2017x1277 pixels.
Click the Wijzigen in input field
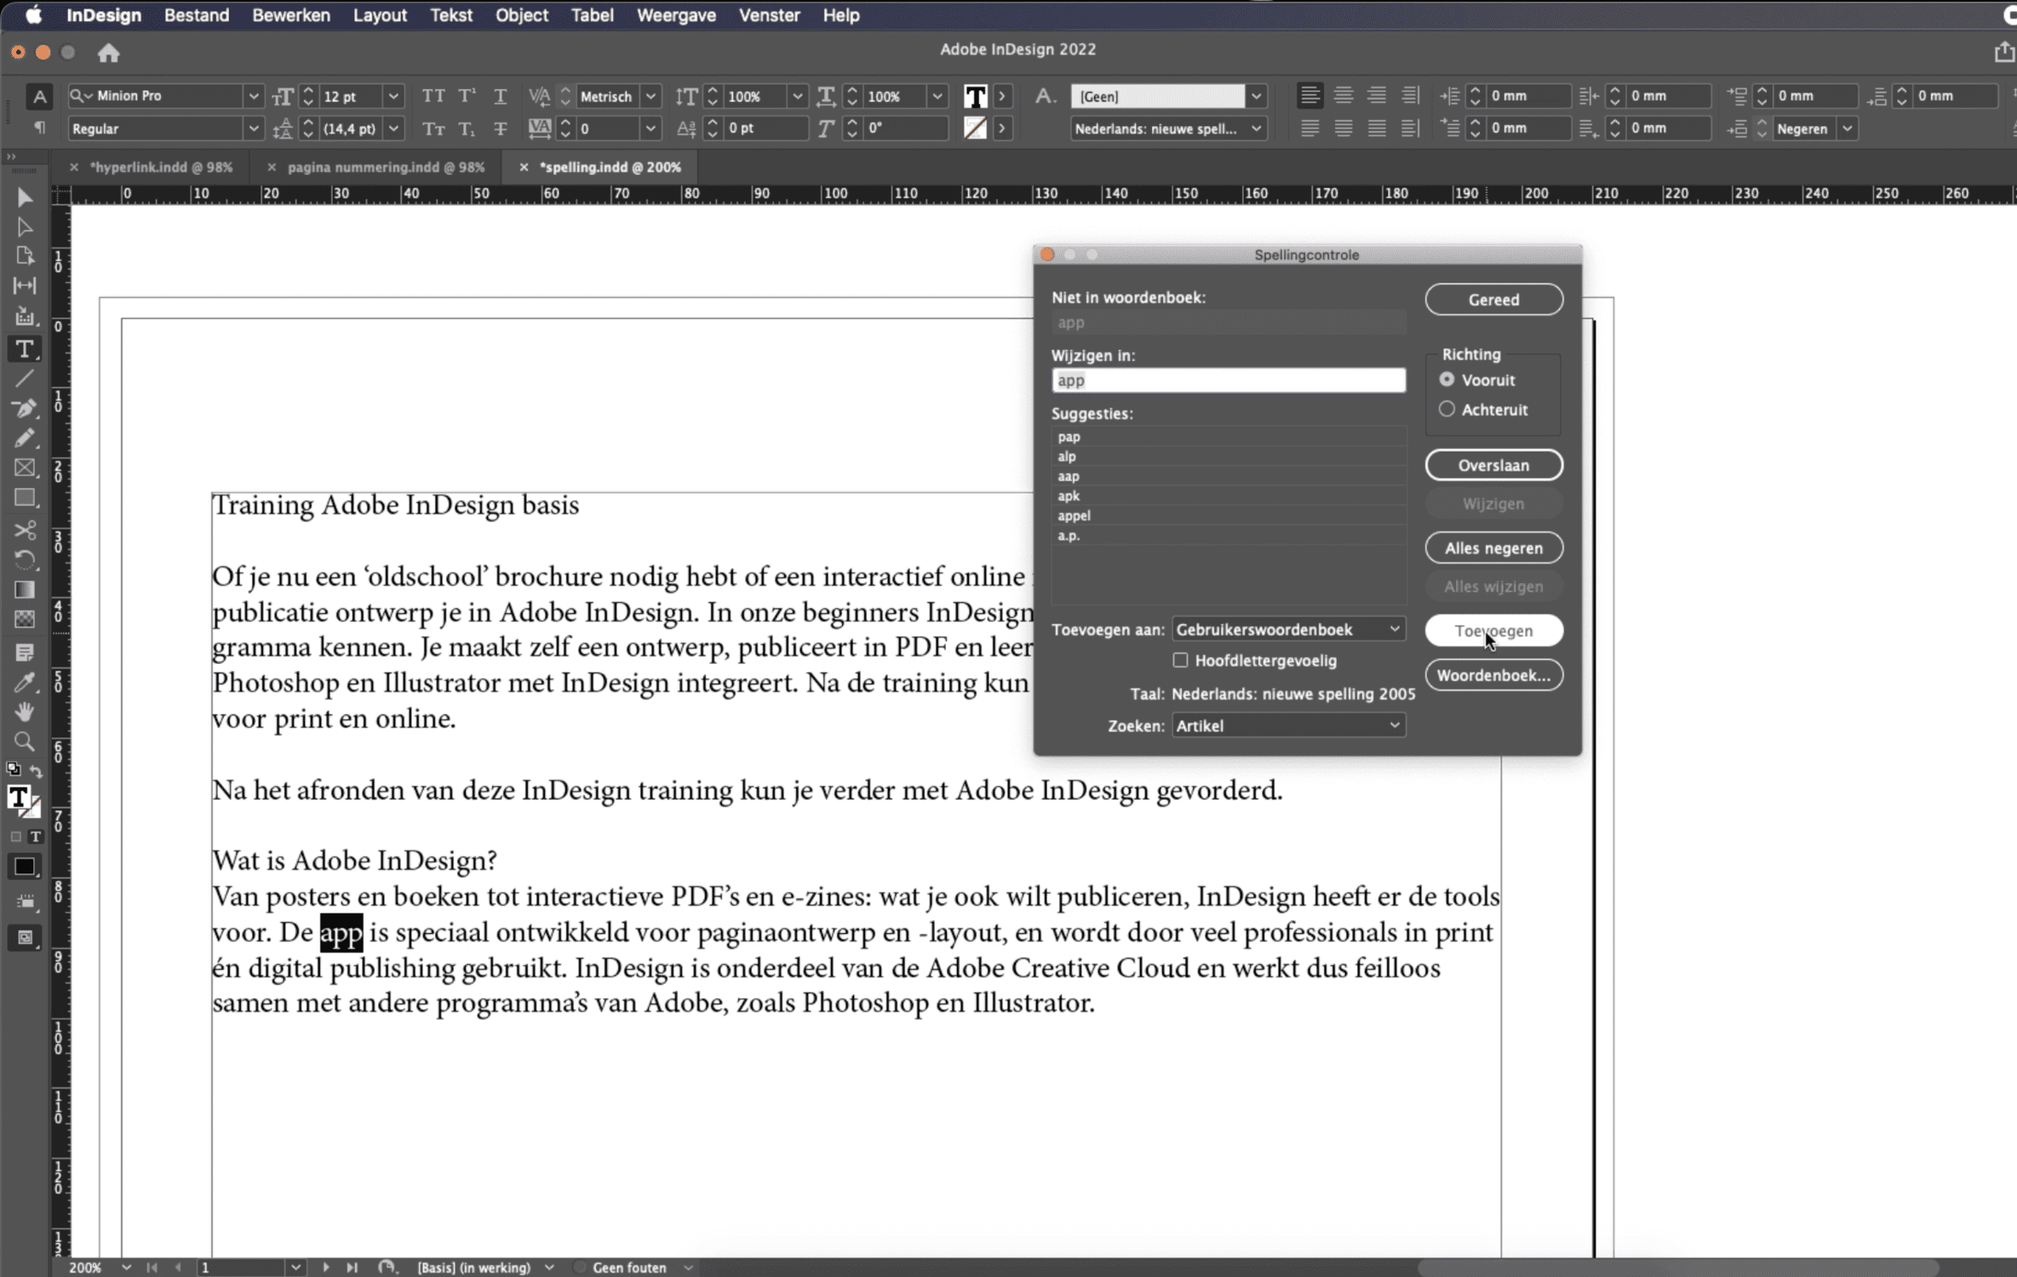[1229, 380]
